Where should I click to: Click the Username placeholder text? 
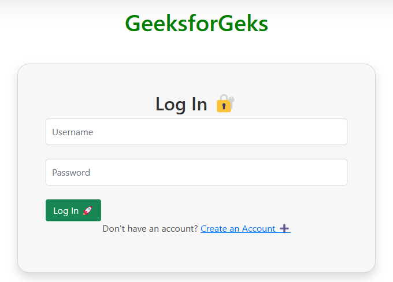coord(73,132)
